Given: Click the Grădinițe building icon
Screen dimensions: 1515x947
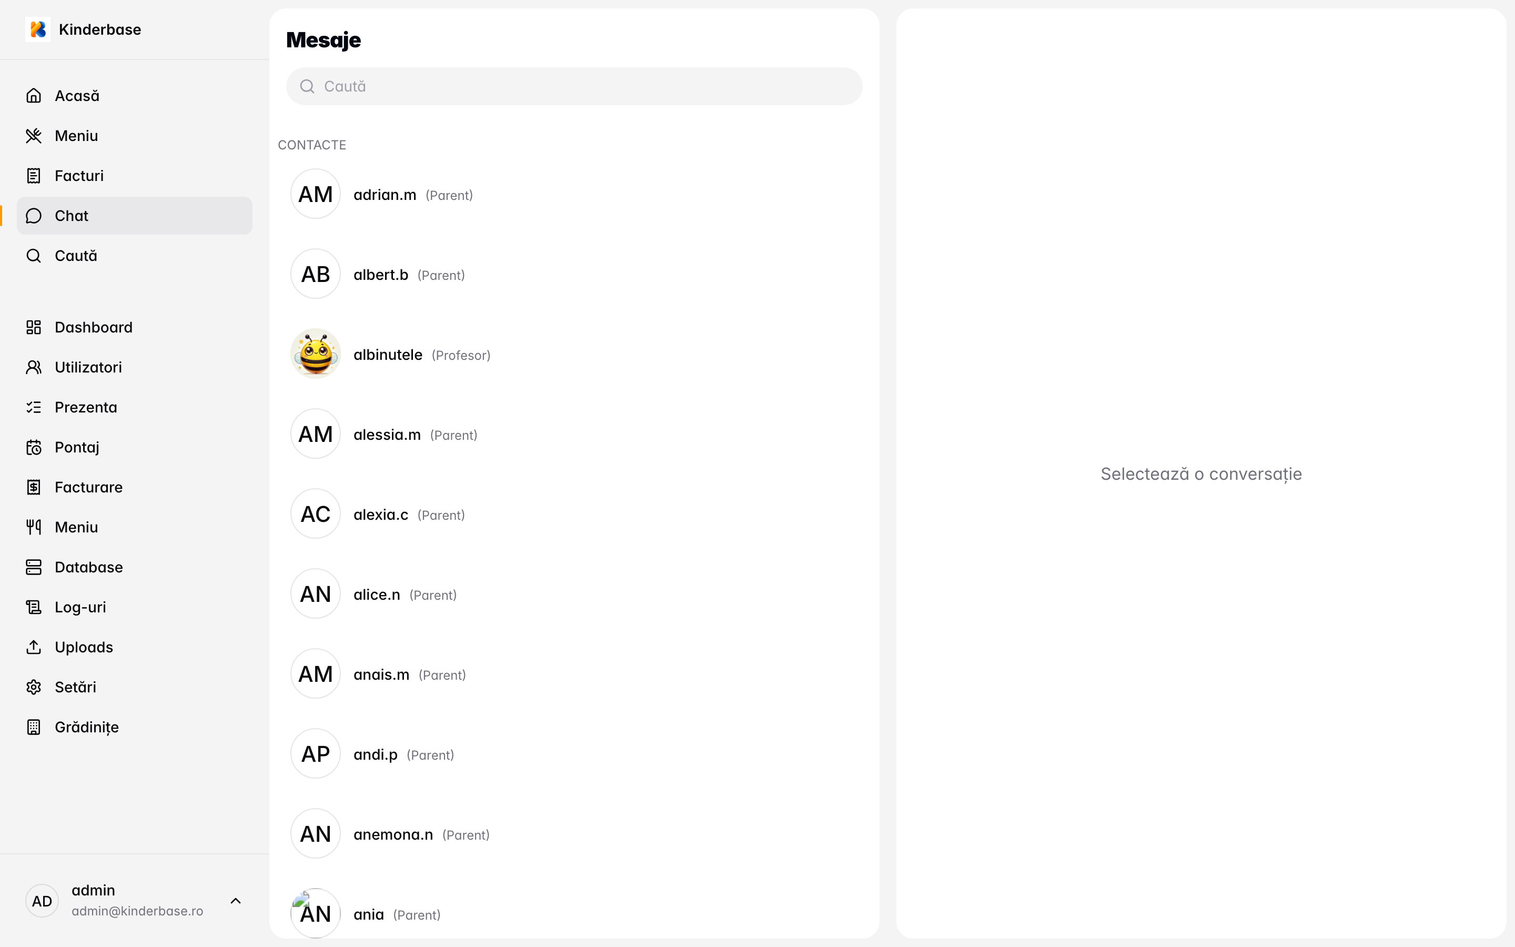Looking at the screenshot, I should [34, 727].
